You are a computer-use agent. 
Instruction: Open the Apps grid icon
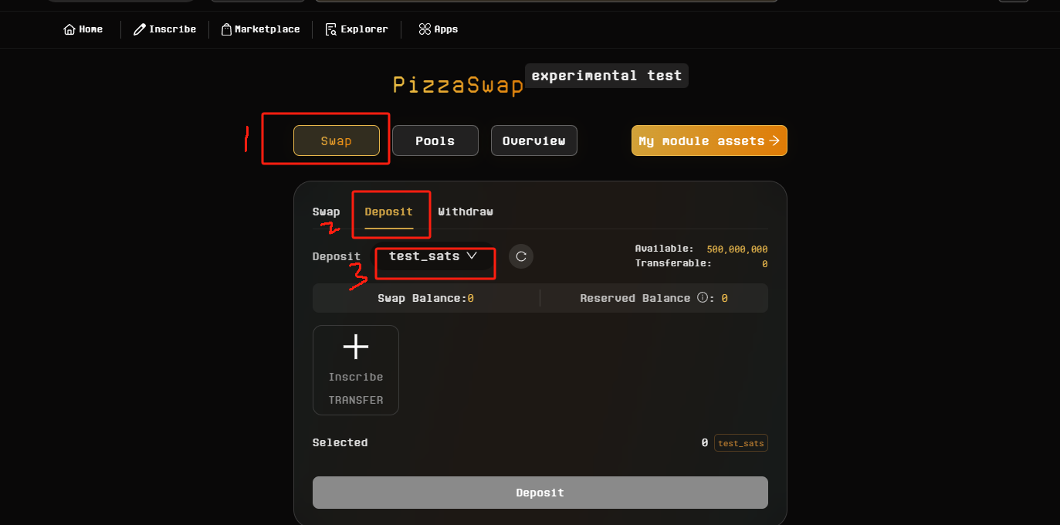pyautogui.click(x=425, y=29)
